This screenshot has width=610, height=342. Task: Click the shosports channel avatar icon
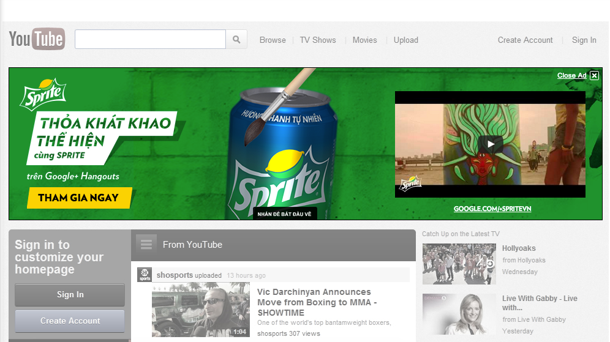(x=145, y=275)
